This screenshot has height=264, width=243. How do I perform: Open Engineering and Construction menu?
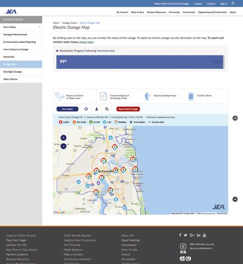[212, 12]
